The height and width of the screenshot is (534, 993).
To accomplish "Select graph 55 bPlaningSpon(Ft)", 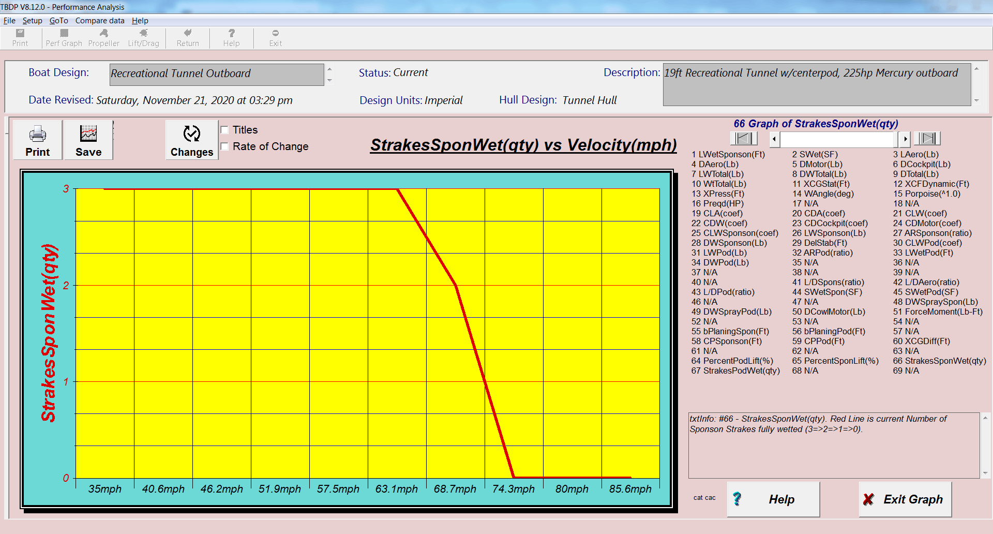I will pos(730,331).
